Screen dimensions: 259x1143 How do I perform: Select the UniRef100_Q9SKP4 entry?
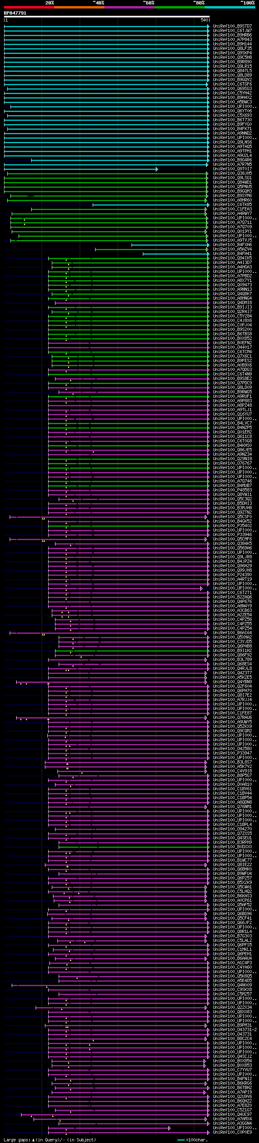(x=232, y=53)
